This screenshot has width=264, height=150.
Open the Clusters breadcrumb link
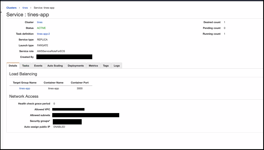coord(11,8)
